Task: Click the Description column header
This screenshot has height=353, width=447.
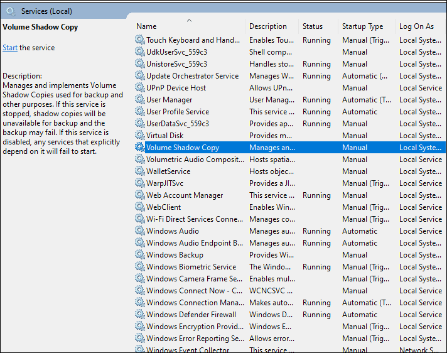Action: point(268,26)
